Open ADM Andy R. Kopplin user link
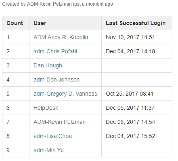 click(x=61, y=37)
